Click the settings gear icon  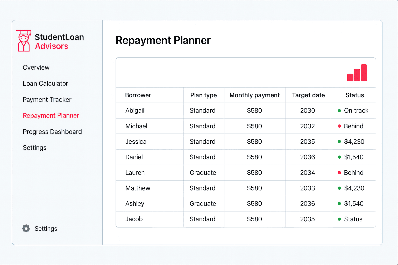coord(26,229)
